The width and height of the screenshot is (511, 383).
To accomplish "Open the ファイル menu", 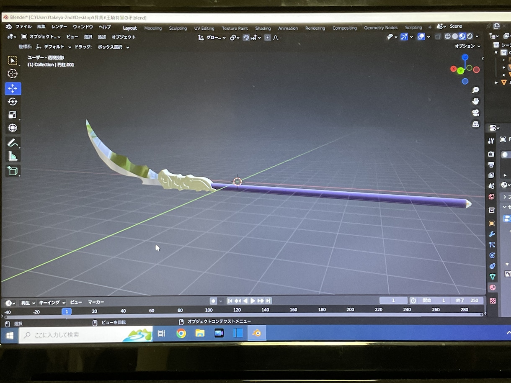I will 23,27.
